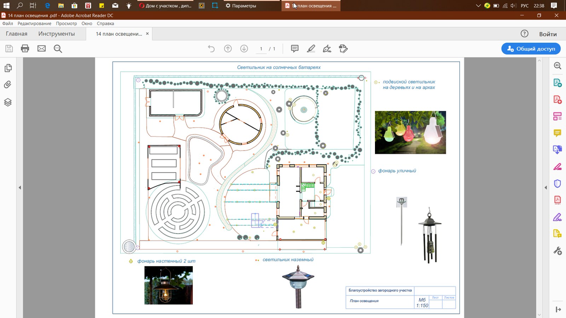Expand the left navigation pane
This screenshot has width=566, height=318.
coord(20,187)
